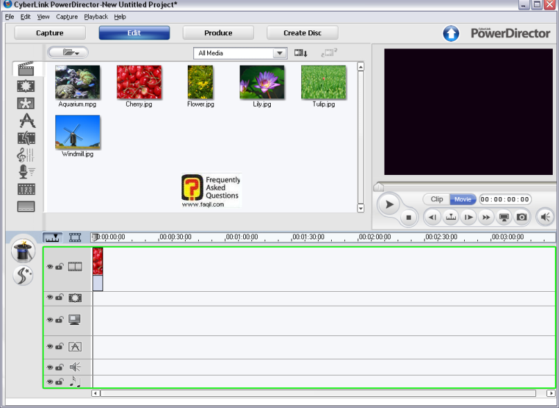The width and height of the screenshot is (559, 408).
Task: Play the preview
Action: point(389,205)
